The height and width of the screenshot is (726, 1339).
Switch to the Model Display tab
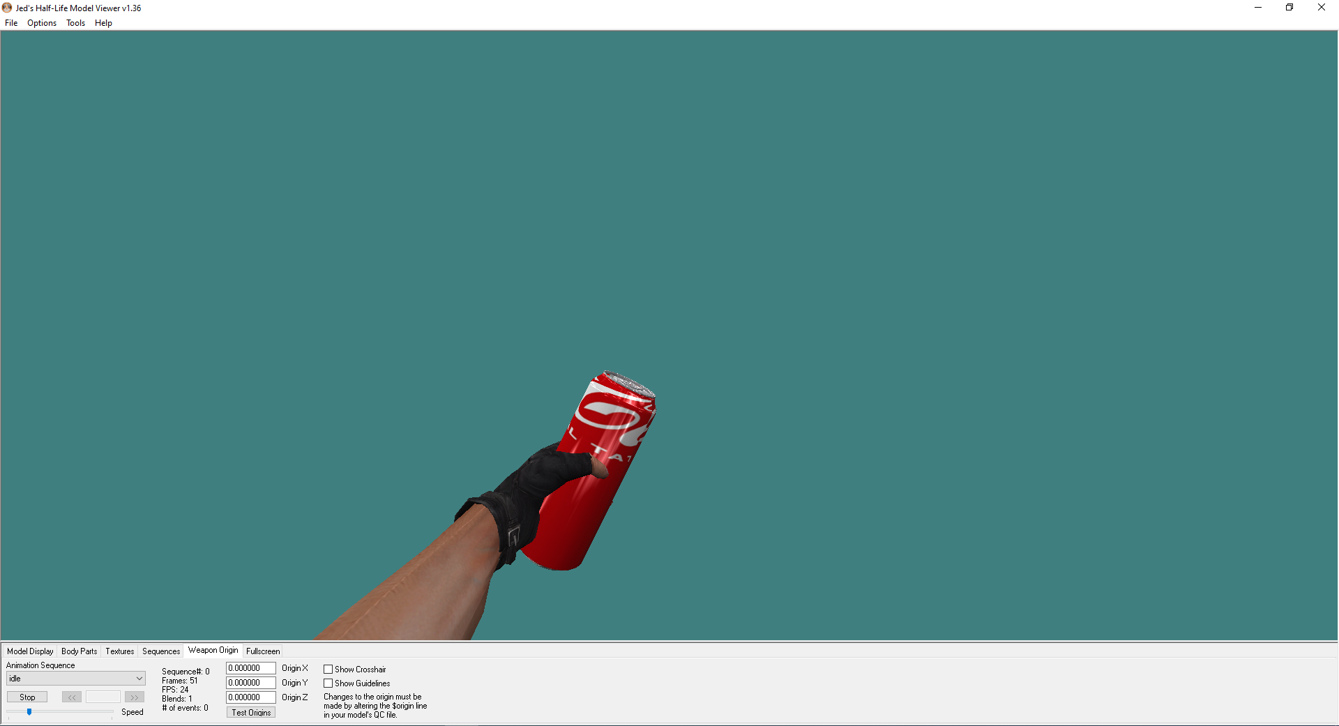point(30,651)
